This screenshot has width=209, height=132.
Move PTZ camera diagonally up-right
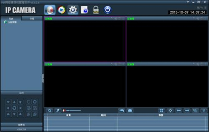tap(21, 102)
